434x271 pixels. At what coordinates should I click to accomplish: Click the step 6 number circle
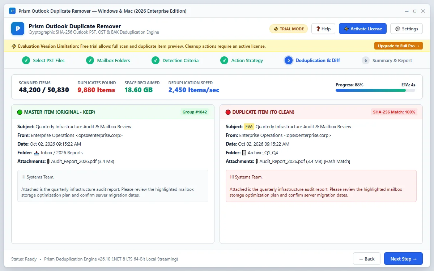[x=366, y=60]
